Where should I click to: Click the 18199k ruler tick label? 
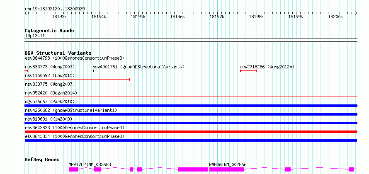click(x=295, y=17)
